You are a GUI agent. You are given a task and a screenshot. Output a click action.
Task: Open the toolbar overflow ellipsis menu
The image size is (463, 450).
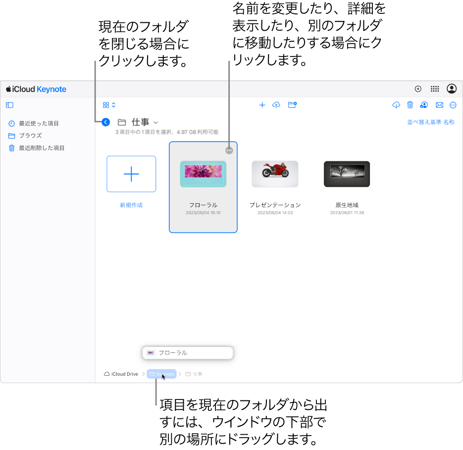[x=453, y=105]
